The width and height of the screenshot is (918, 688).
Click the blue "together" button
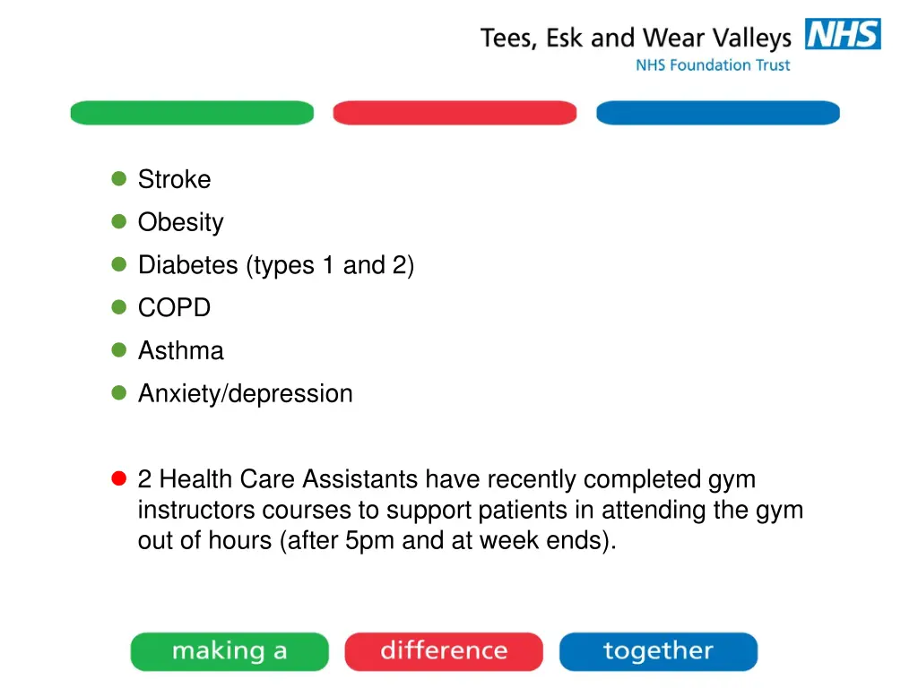[x=658, y=651]
